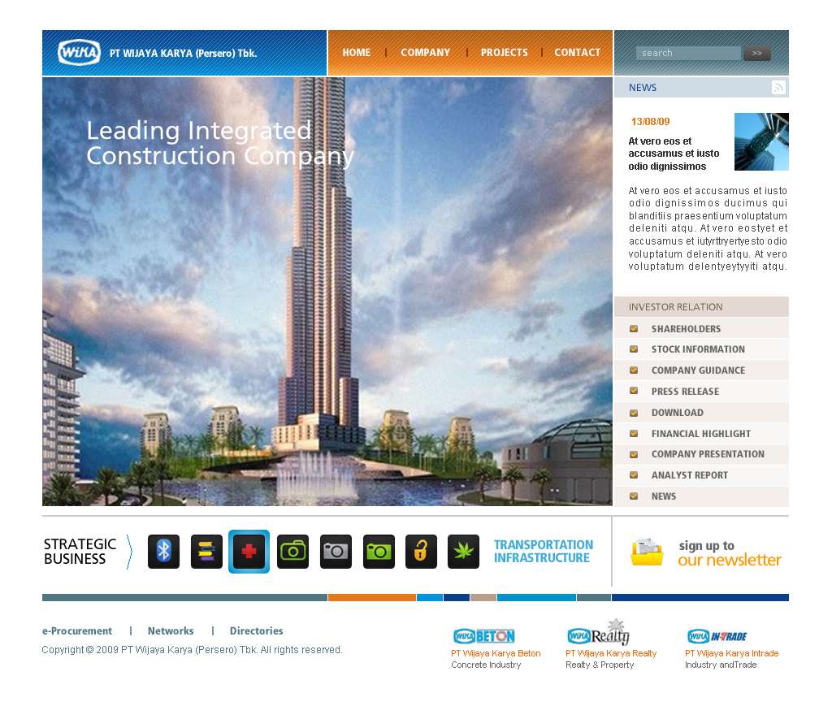Viewport: 832px width, 706px height.
Task: Open the RSS feed icon beside News
Action: 778,88
